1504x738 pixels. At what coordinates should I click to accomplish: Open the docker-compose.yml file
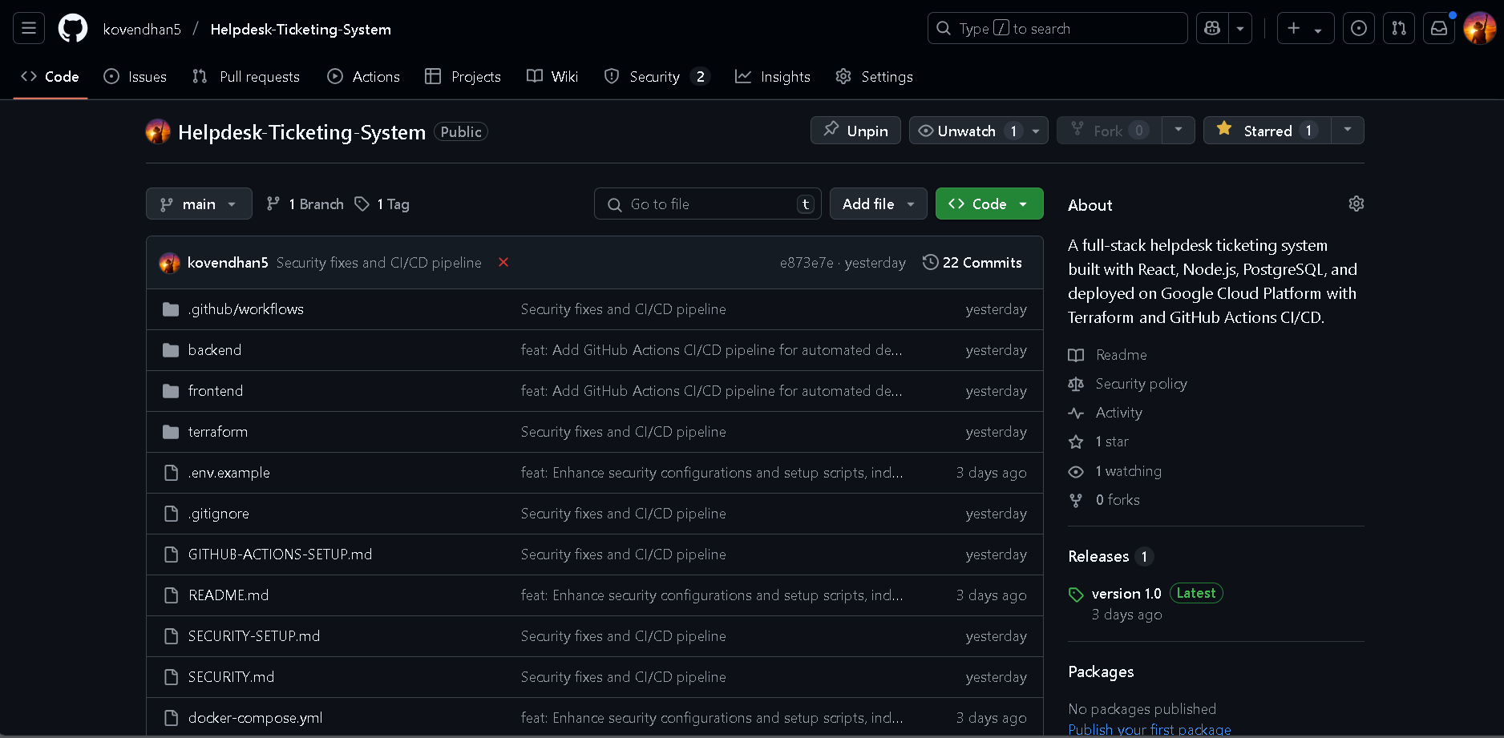click(256, 718)
